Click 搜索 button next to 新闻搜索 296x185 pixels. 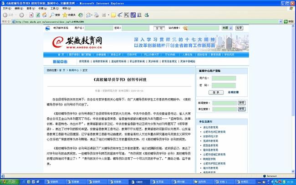click(x=242, y=103)
